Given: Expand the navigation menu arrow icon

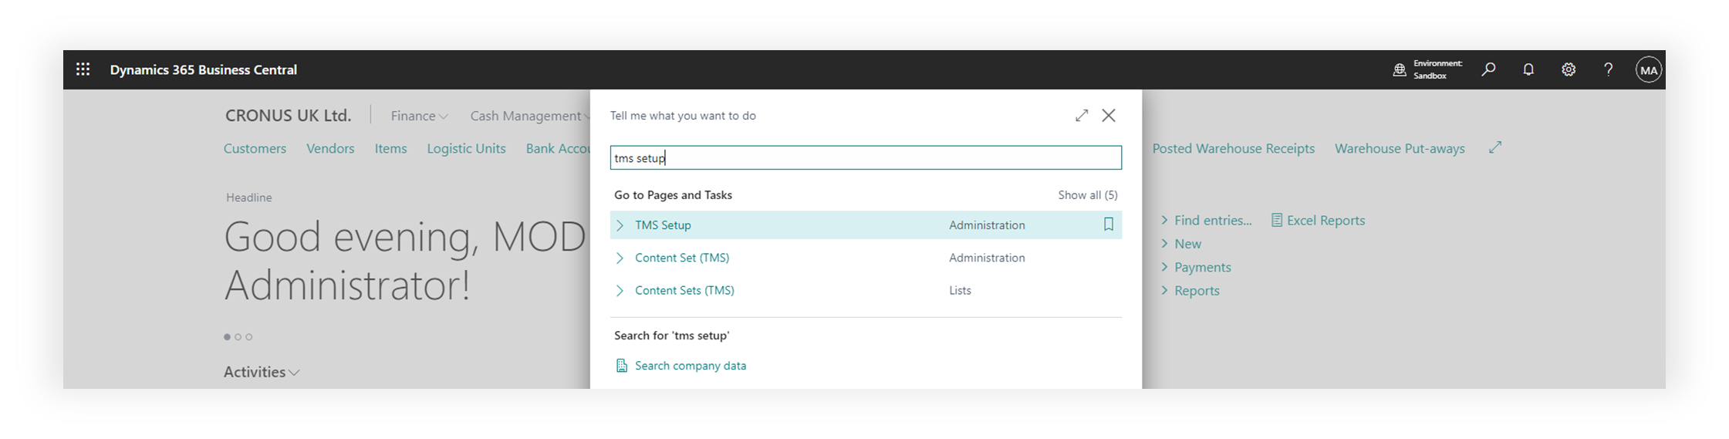Looking at the screenshot, I should (1495, 147).
